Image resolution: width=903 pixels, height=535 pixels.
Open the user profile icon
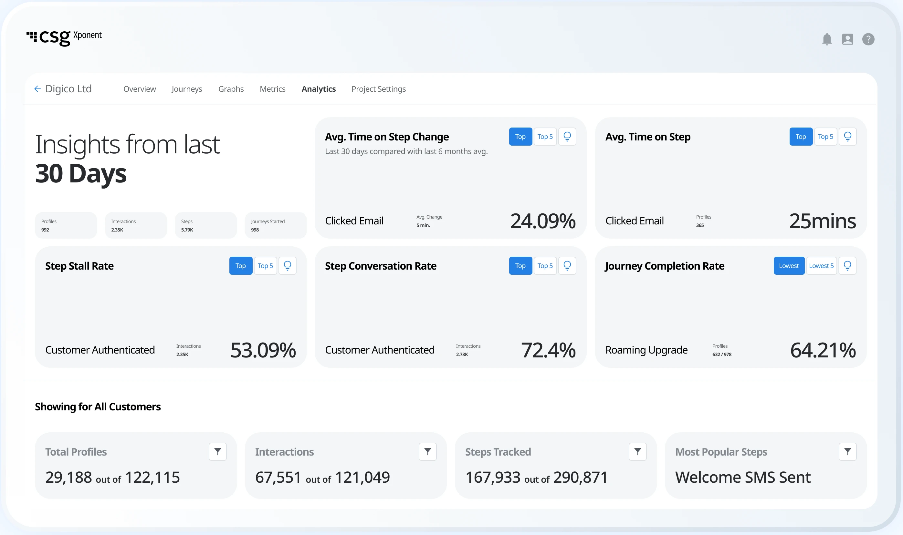pos(847,39)
